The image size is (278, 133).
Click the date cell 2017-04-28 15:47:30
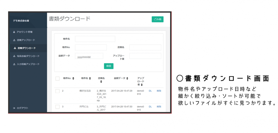pyautogui.click(x=122, y=106)
